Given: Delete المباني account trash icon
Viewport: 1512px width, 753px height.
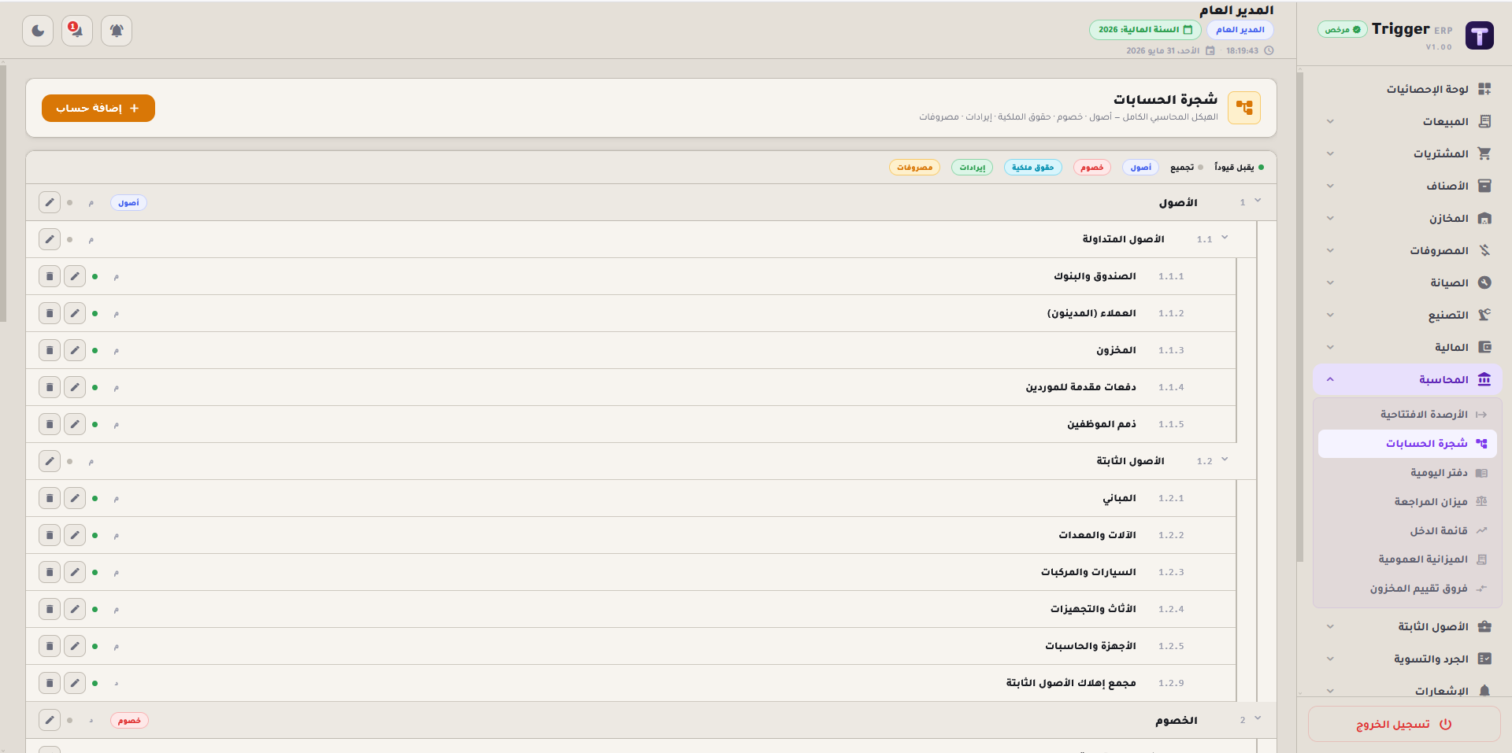Looking at the screenshot, I should [50, 498].
